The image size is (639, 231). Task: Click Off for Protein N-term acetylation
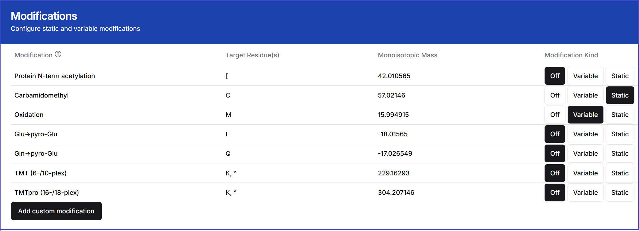point(555,76)
